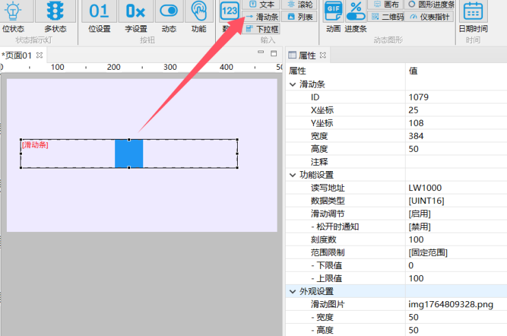Image resolution: width=507 pixels, height=336 pixels.
Task: Choose the 字设置 word set button tool
Action: coord(136,17)
